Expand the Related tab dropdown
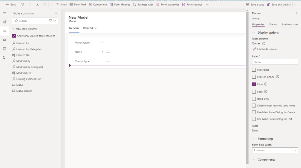 click(x=90, y=28)
